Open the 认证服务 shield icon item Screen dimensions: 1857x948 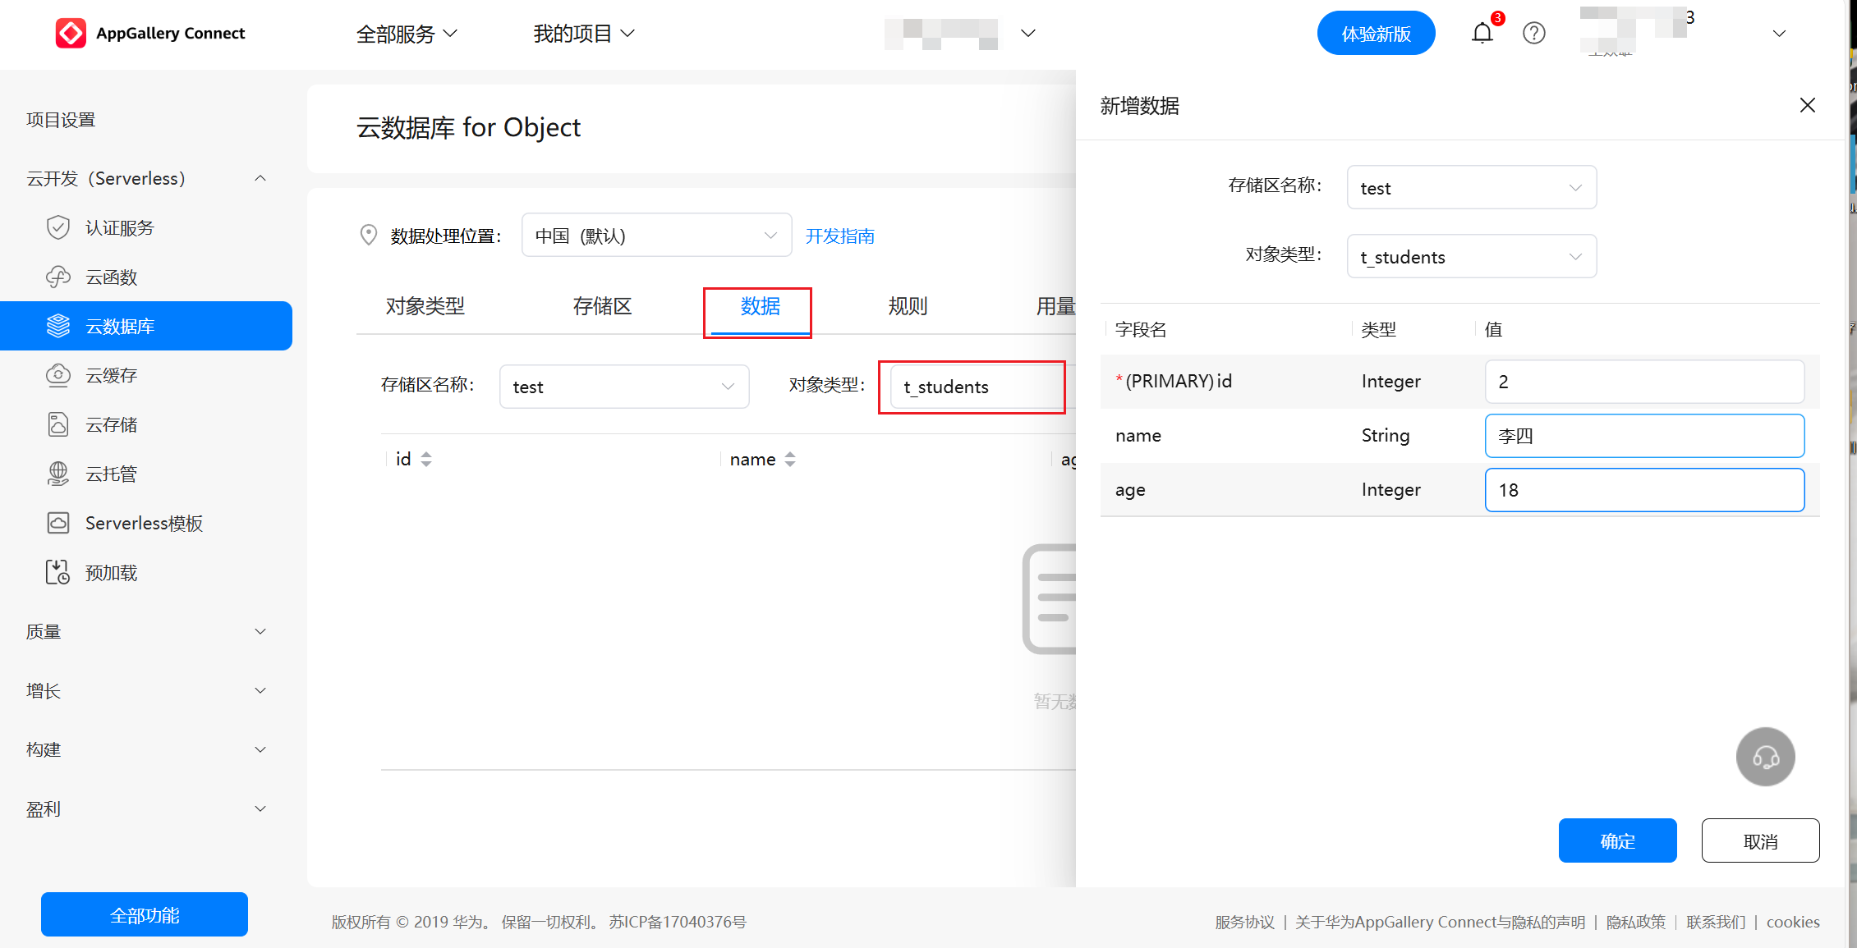coord(58,227)
